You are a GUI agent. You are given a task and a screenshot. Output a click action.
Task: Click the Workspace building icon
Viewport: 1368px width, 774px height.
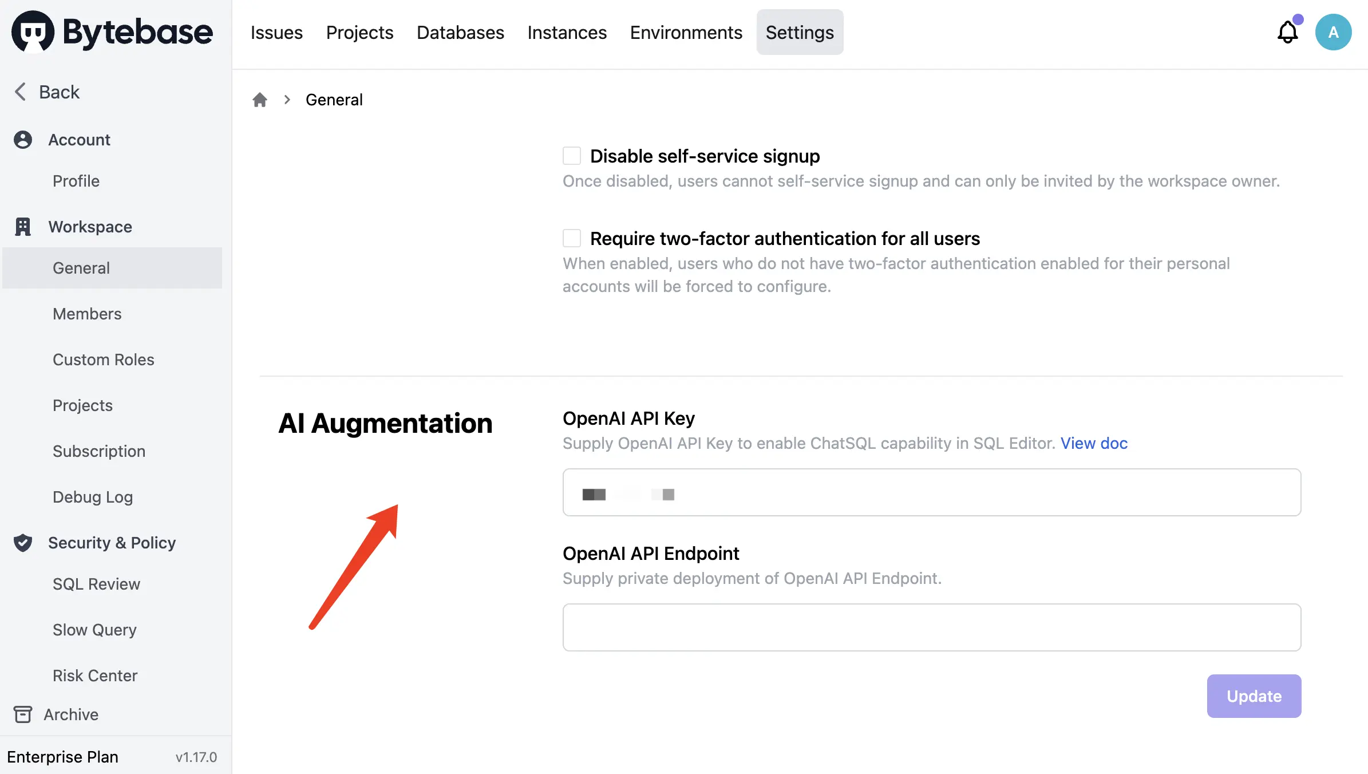[x=23, y=227]
